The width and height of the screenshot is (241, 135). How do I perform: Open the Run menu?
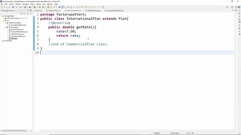44,4
